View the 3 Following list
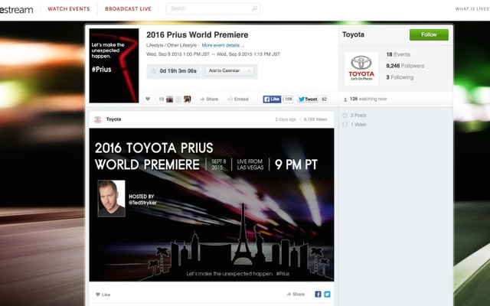 [400, 77]
